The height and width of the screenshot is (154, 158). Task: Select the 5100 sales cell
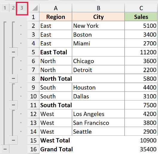141,26
